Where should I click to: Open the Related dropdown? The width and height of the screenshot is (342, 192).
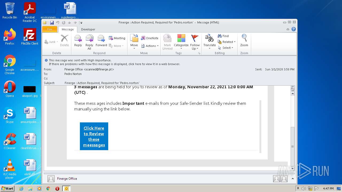(227, 42)
